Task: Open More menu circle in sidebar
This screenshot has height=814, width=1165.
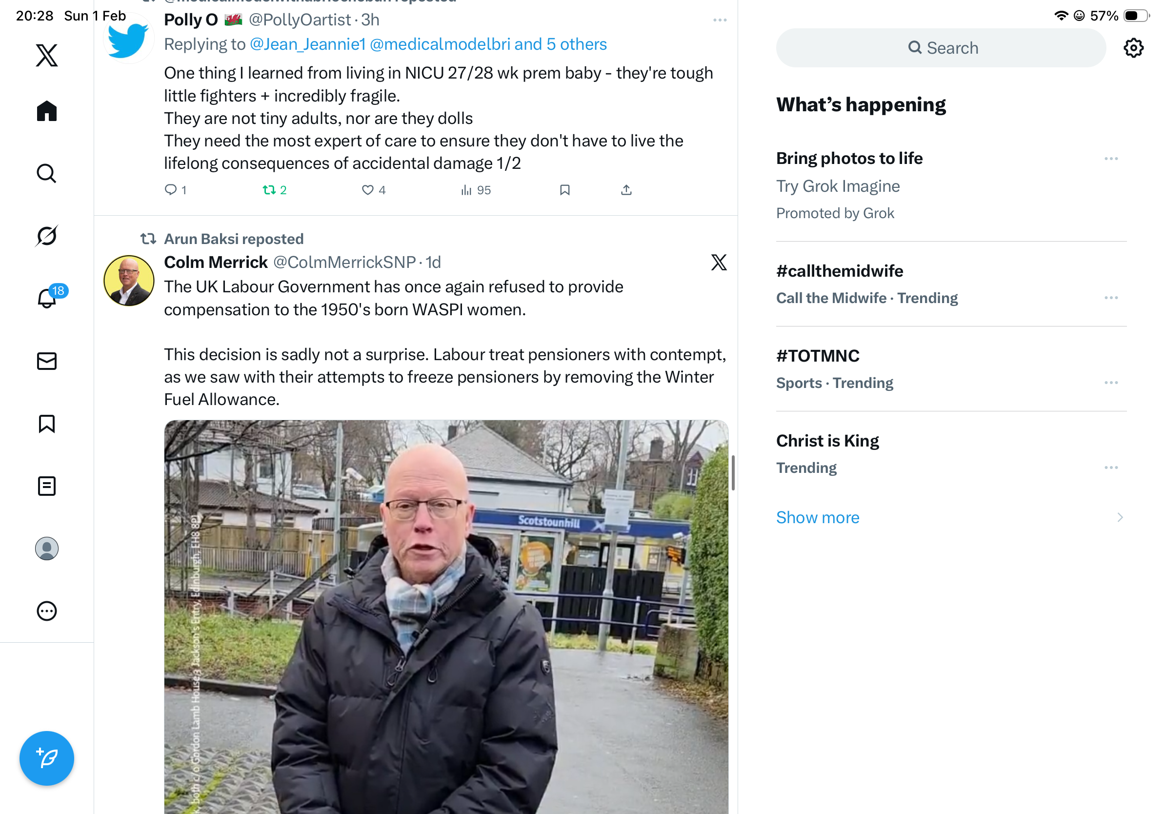Action: (x=47, y=611)
